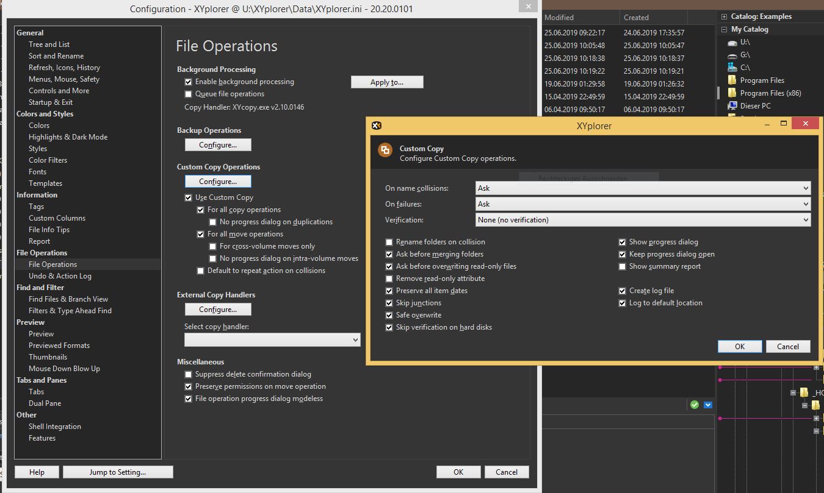Click Cancel in Custom Copy dialog
The width and height of the screenshot is (824, 493).
[x=788, y=347]
